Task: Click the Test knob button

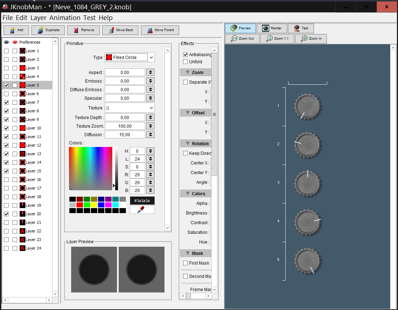Action: click(x=300, y=28)
